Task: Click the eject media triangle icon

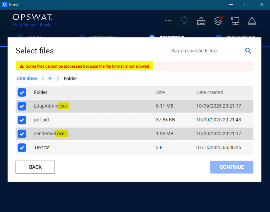Action: click(x=252, y=21)
